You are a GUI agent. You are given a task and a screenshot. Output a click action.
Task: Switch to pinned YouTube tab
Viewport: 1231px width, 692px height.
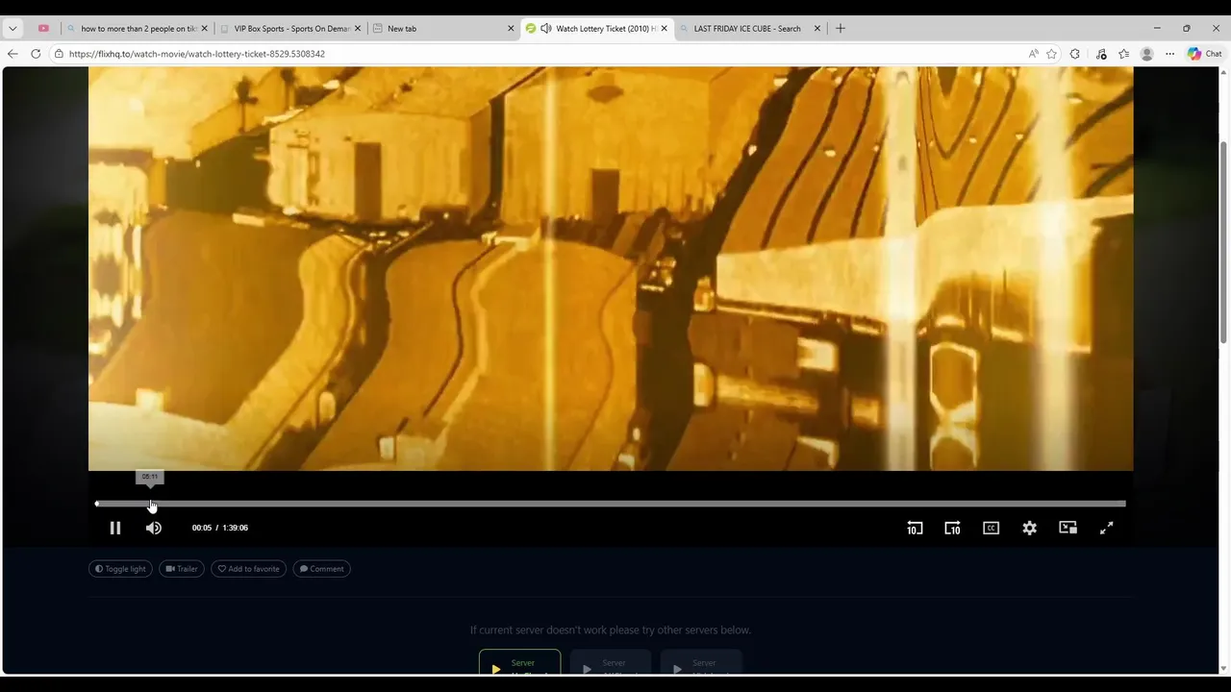(x=43, y=29)
